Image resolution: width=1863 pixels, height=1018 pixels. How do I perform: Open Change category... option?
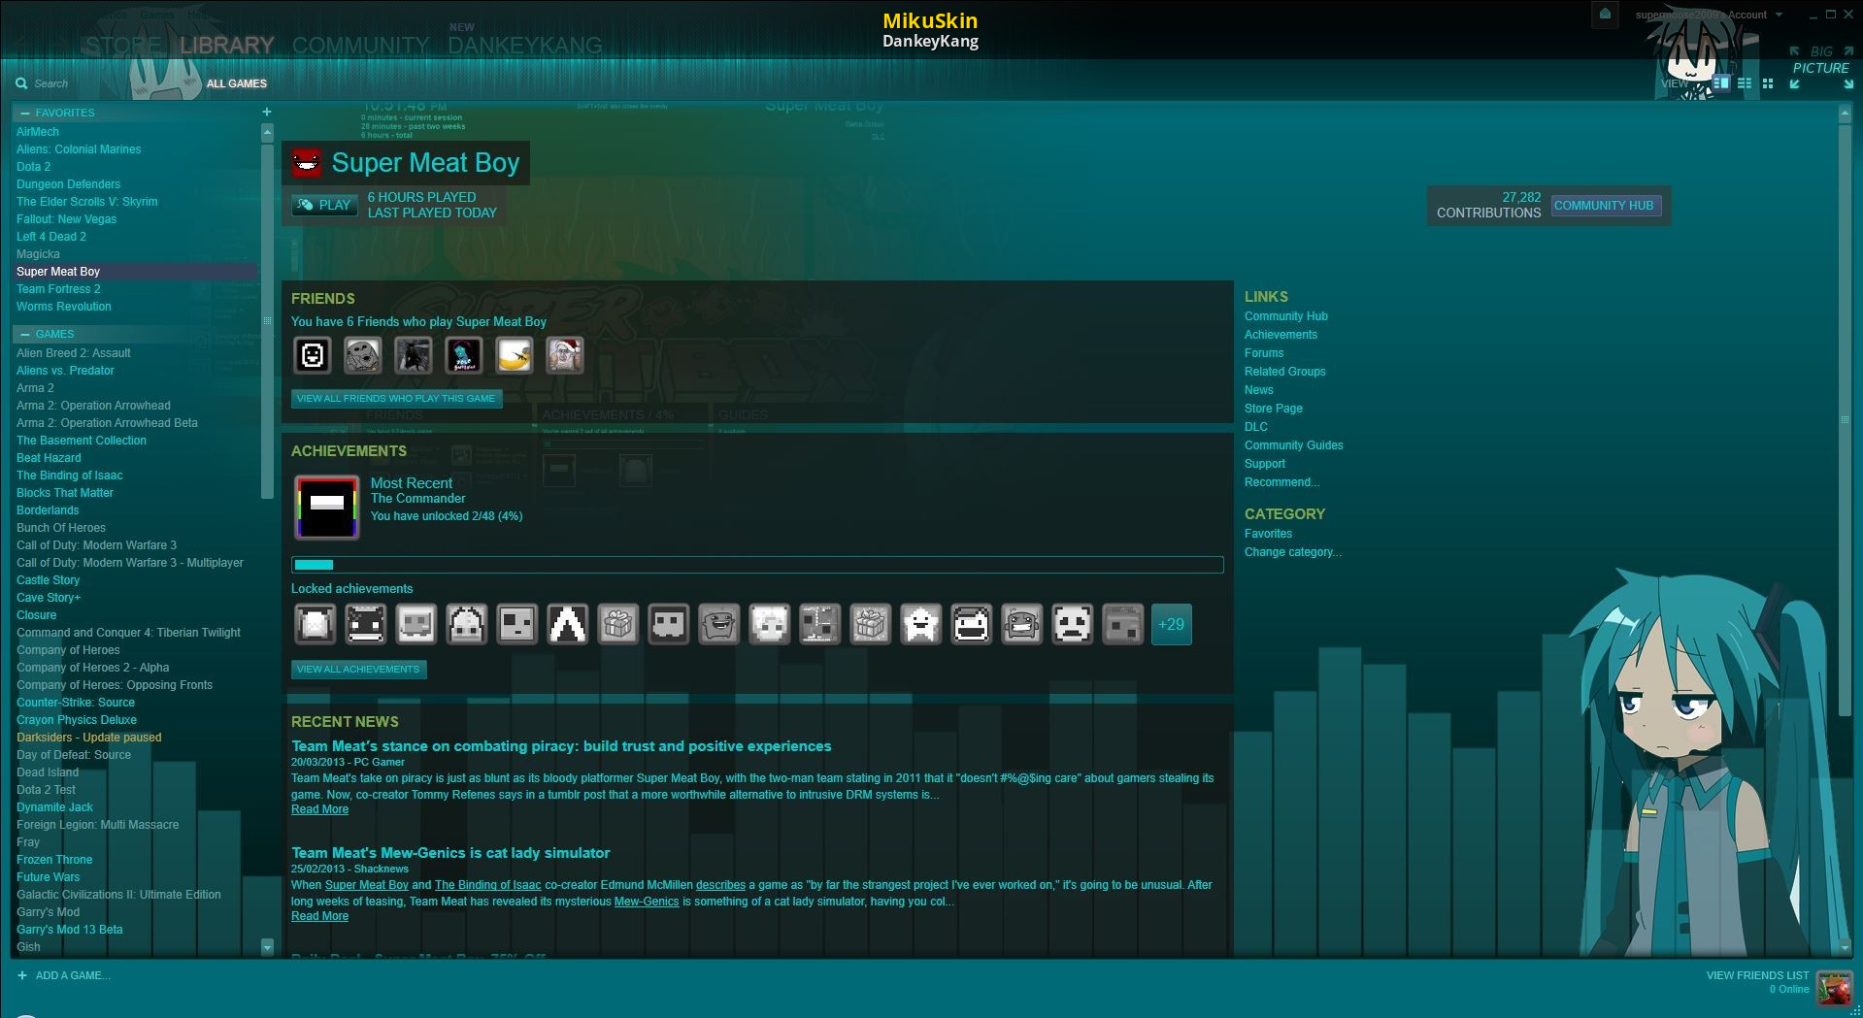pyautogui.click(x=1292, y=552)
